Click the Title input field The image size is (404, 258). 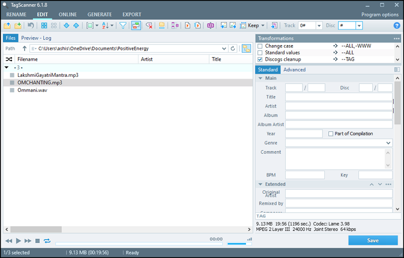tap(339, 97)
